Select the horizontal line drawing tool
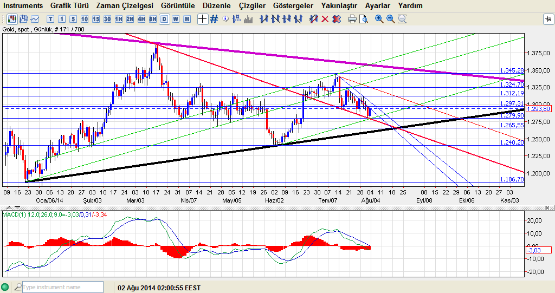Image resolution: width=555 pixels, height=293 pixels. coord(286,19)
